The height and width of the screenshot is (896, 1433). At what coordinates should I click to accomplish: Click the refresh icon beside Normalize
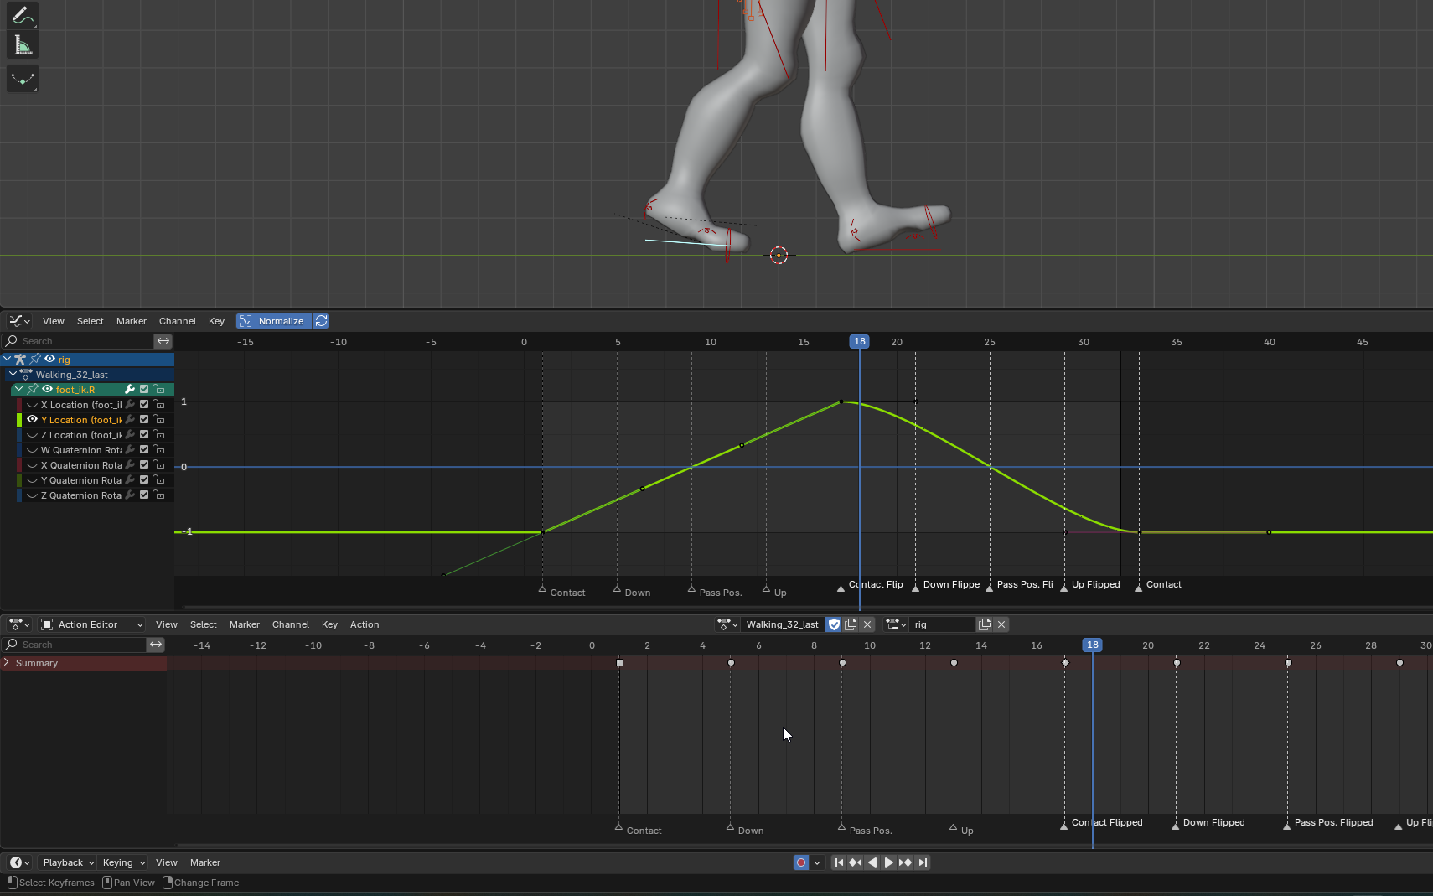[321, 321]
